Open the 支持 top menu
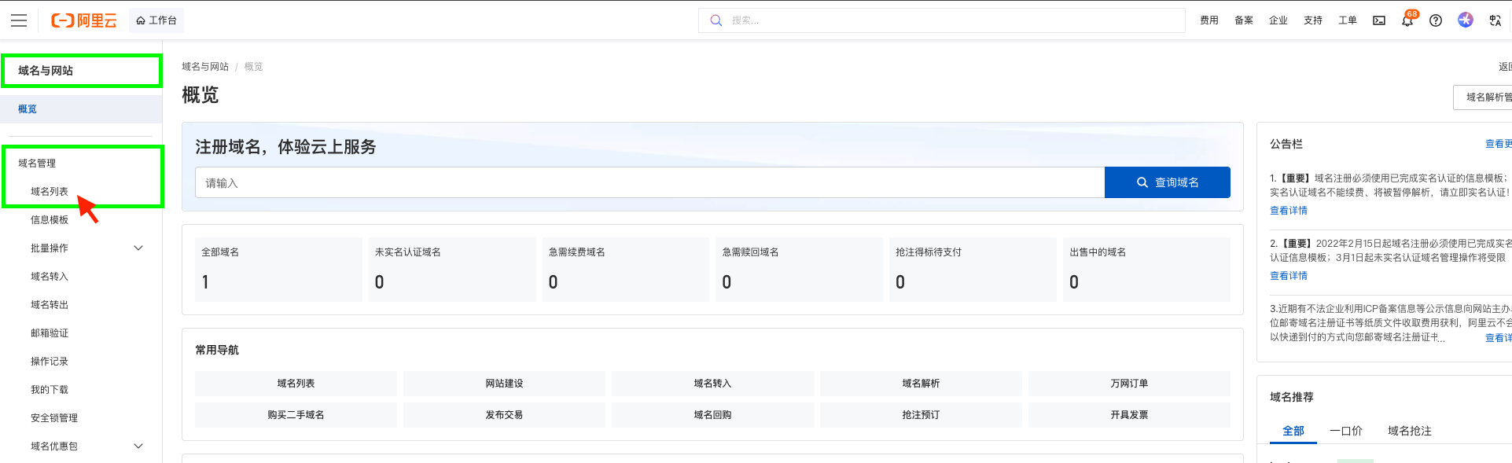The image size is (1512, 463). (1313, 20)
